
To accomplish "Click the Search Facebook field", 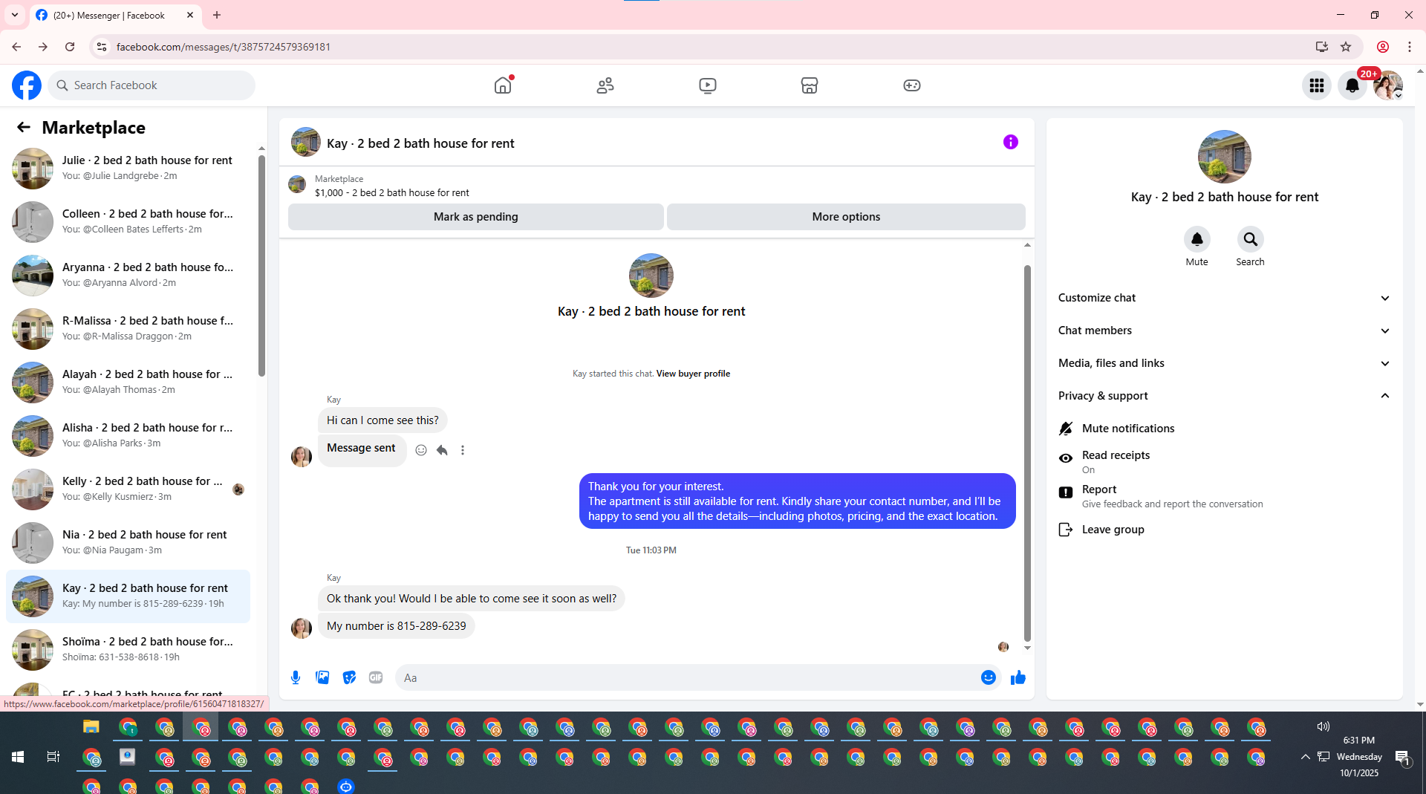I will point(152,85).
